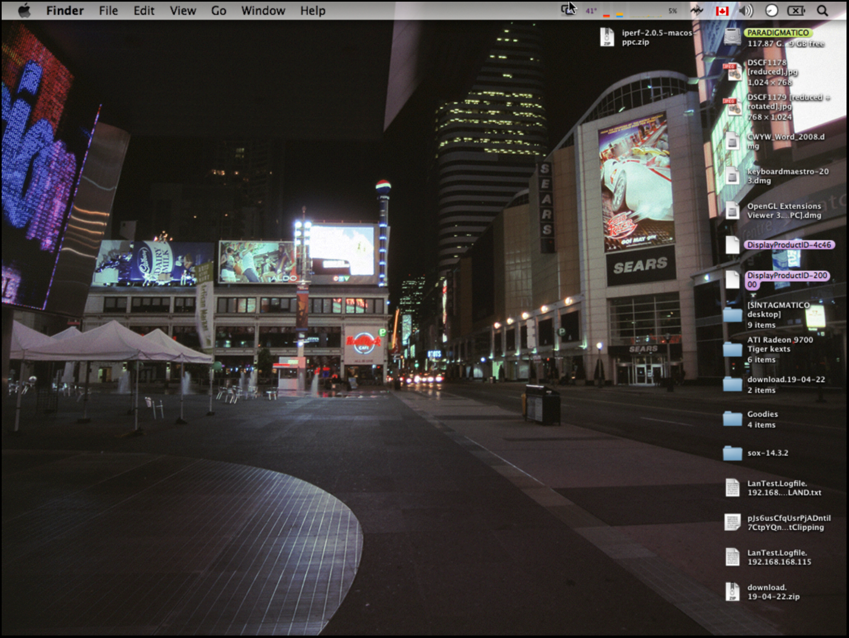Select the PARADIGMATICO hard drive icon
Image resolution: width=849 pixels, height=638 pixels.
tap(732, 37)
